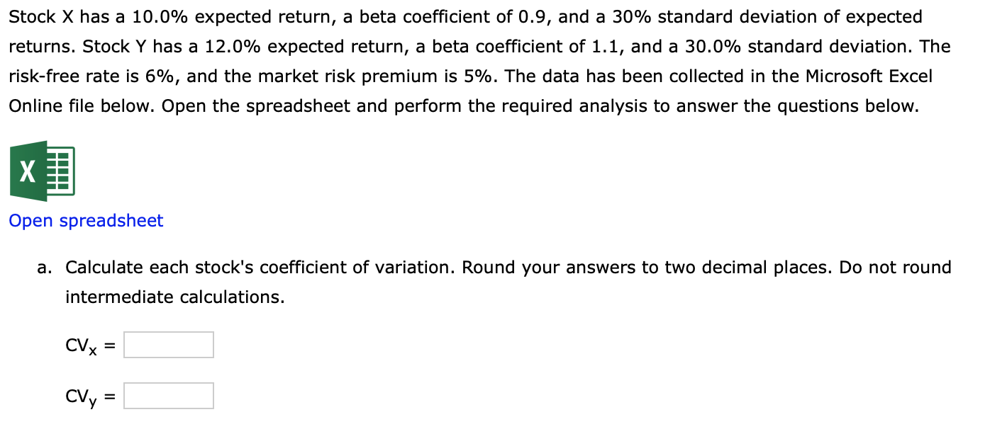This screenshot has height=429, width=1007.
Task: Click the spreadsheet icon to preview the file
Action: pyautogui.click(x=42, y=170)
